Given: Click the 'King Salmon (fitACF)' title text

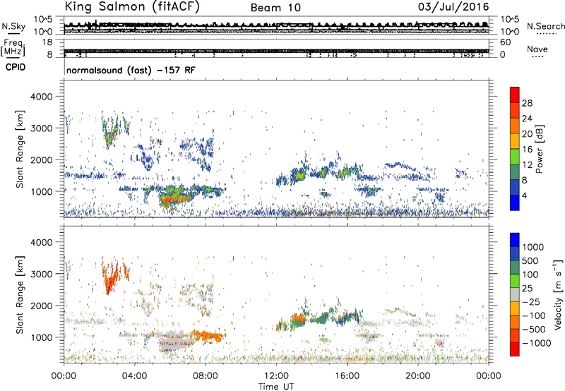Looking at the screenshot, I should coord(131,7).
